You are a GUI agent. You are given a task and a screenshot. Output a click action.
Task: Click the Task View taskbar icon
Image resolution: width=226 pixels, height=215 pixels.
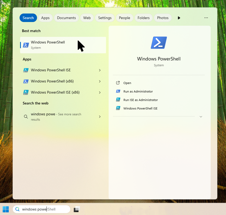(77, 209)
